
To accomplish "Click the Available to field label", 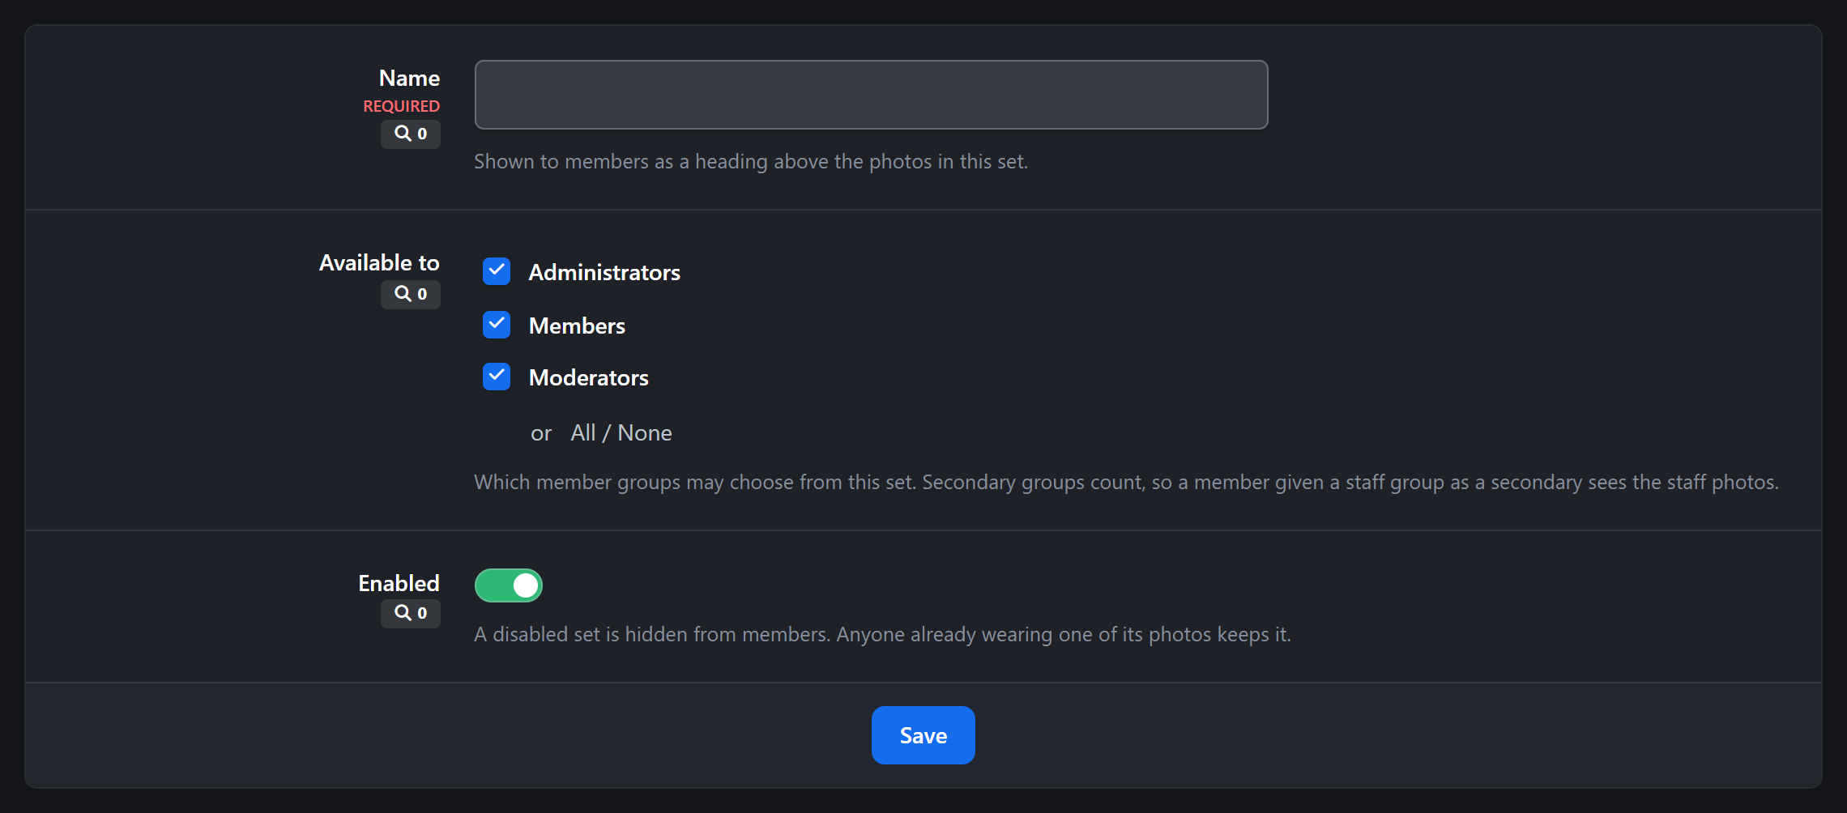I will point(379,263).
